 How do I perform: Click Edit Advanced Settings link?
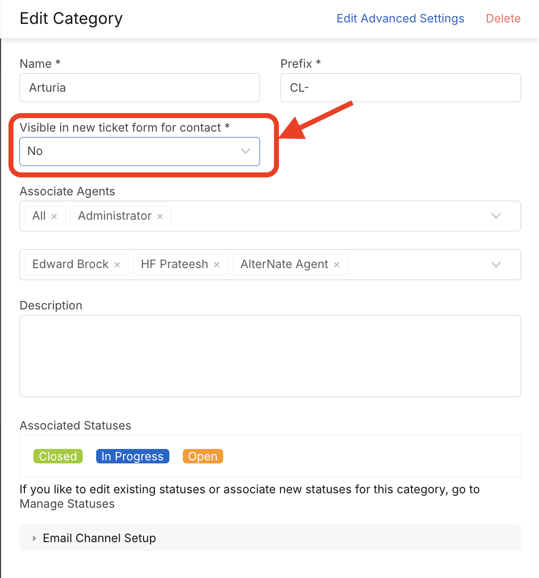400,18
